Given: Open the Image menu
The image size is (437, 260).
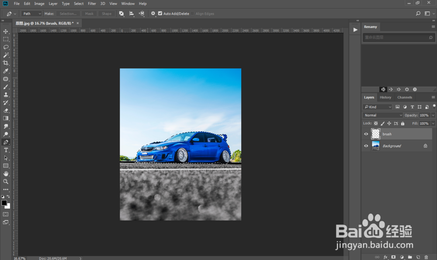Looking at the screenshot, I should coord(39,4).
